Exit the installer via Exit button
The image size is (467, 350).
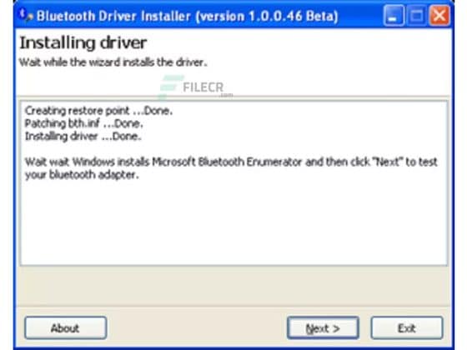(407, 327)
